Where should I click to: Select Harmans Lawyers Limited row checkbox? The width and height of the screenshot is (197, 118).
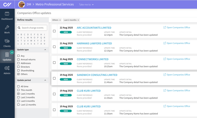54,47
